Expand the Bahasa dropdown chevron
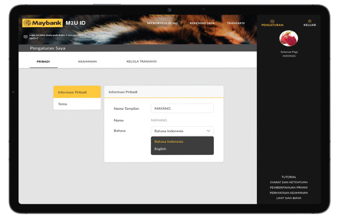 click(x=208, y=131)
